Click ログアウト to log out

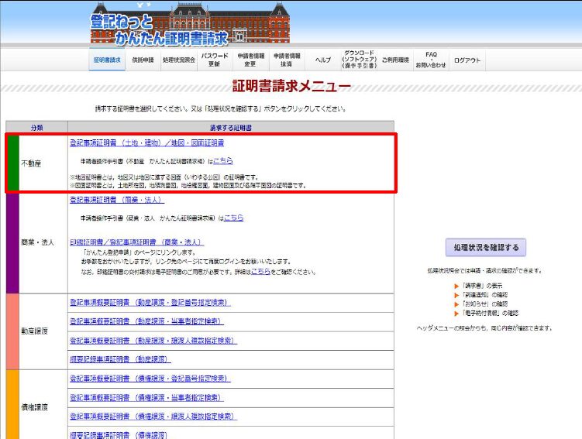coord(467,60)
